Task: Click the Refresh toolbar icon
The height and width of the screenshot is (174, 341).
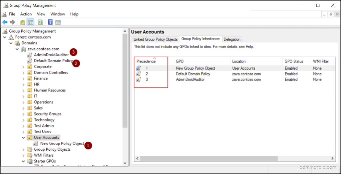Action: click(40, 22)
